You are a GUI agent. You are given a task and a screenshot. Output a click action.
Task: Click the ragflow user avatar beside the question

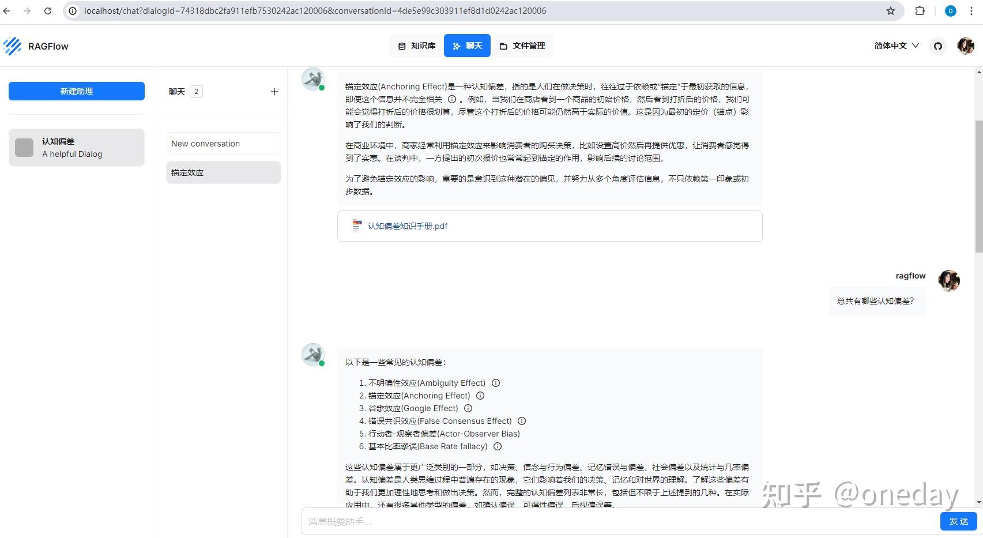click(x=949, y=280)
